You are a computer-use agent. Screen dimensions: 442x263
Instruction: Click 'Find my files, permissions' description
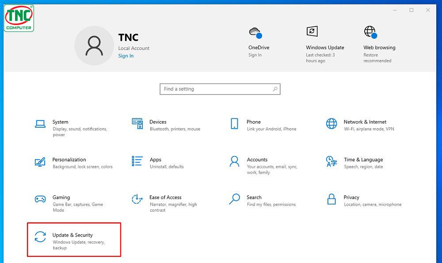[x=271, y=205]
